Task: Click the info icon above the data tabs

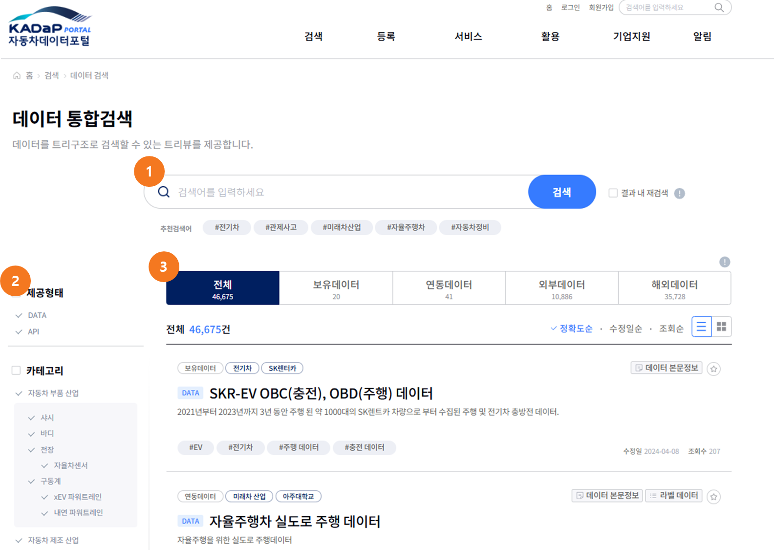Action: point(724,262)
